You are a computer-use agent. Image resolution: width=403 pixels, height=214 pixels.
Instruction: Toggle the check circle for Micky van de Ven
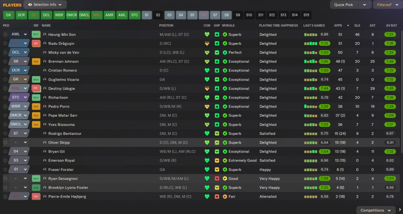click(5, 52)
